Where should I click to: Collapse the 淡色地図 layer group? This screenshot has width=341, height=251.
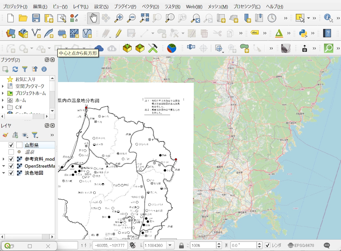3,173
